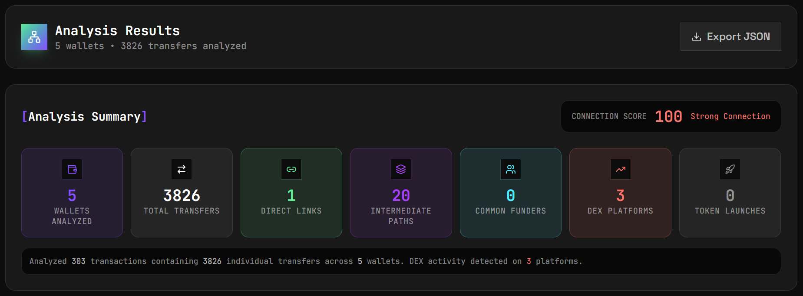
Task: Click the Analysis Results network graph icon
Action: (34, 37)
